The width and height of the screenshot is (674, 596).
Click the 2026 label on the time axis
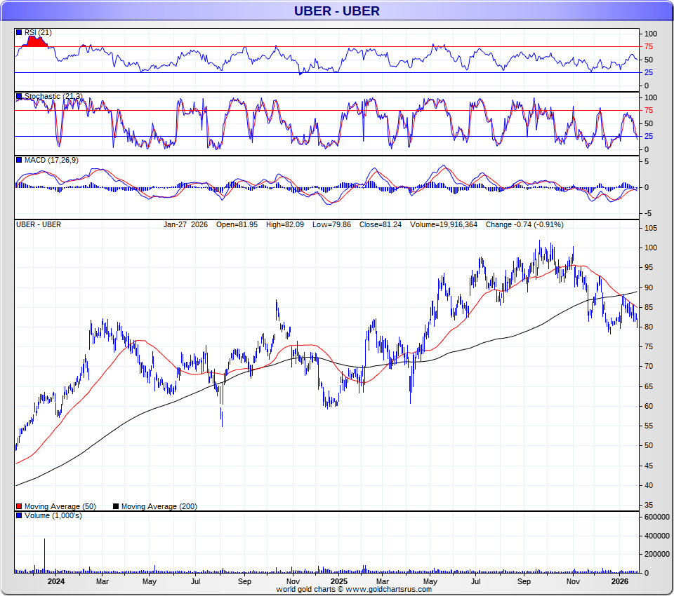619,581
